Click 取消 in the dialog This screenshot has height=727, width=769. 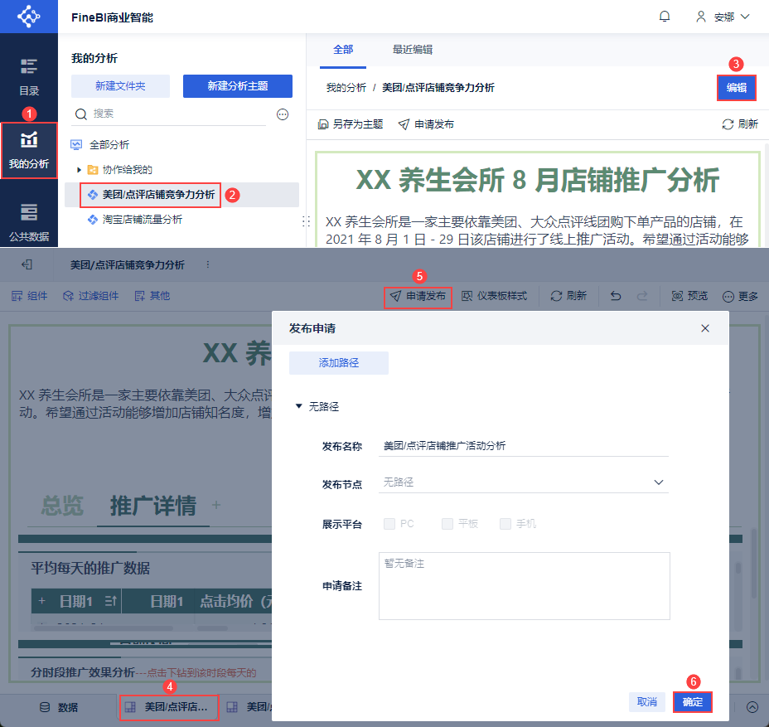point(647,702)
